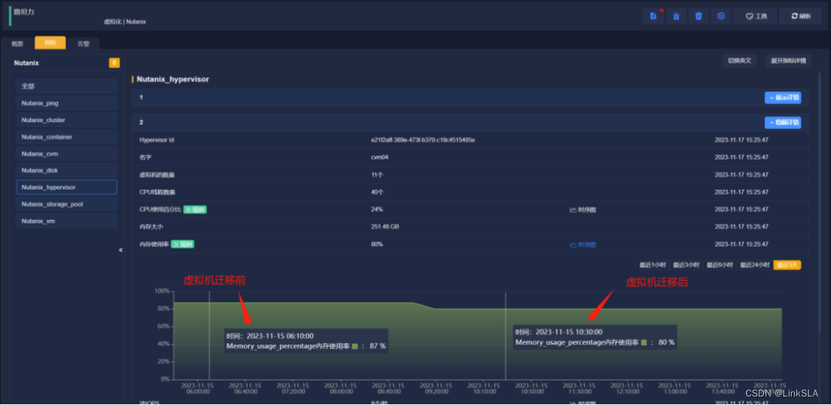The height and width of the screenshot is (405, 831).
Task: Open the 工具 tools button
Action: click(756, 16)
